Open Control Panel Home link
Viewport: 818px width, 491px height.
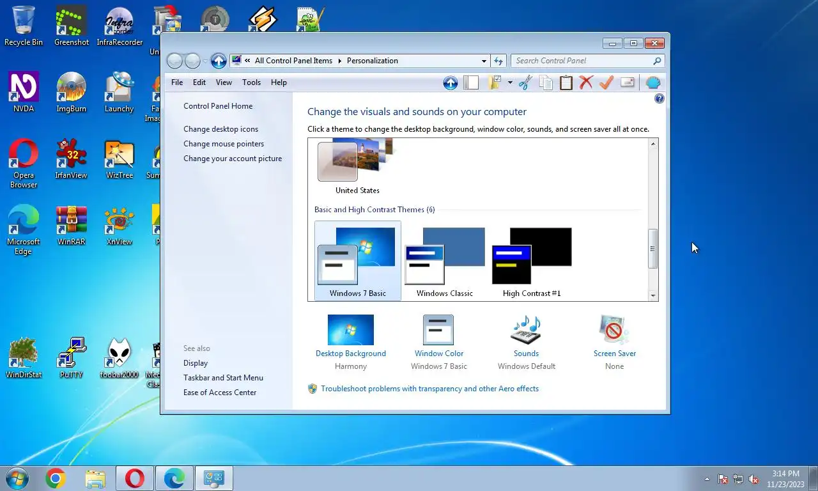coord(218,106)
